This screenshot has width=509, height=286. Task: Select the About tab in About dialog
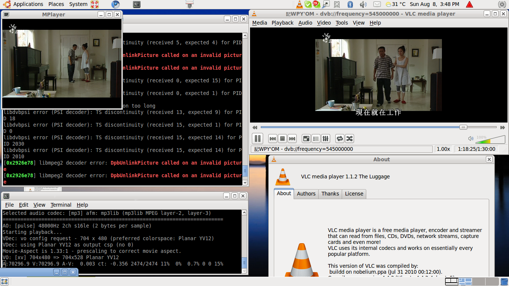coord(284,193)
